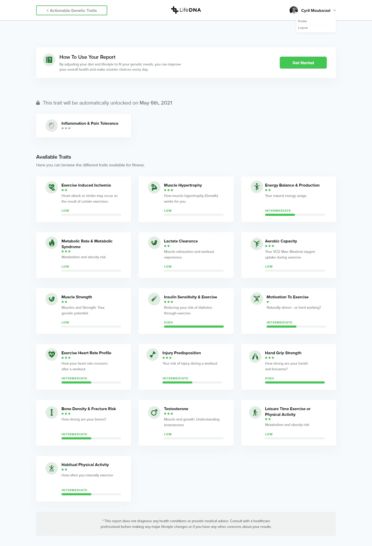Open Cyril Moukarzel account menu name
The image size is (372, 546).
pyautogui.click(x=315, y=11)
